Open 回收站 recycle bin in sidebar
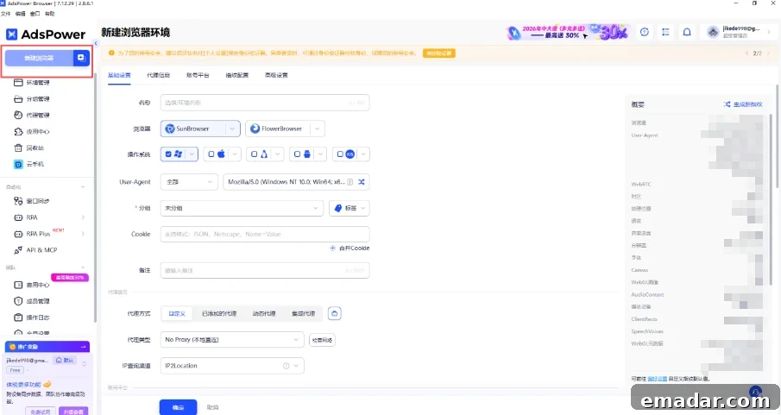This screenshot has height=415, width=781. [x=35, y=148]
